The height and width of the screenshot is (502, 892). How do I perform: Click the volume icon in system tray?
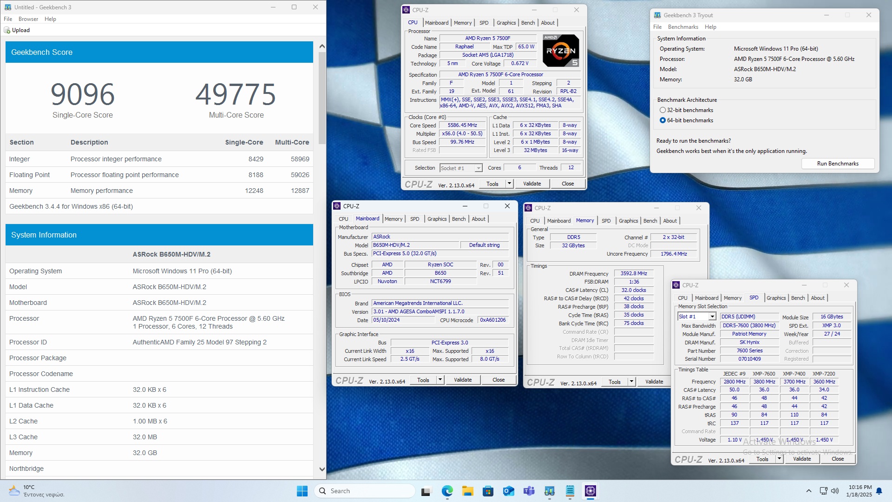coord(835,491)
